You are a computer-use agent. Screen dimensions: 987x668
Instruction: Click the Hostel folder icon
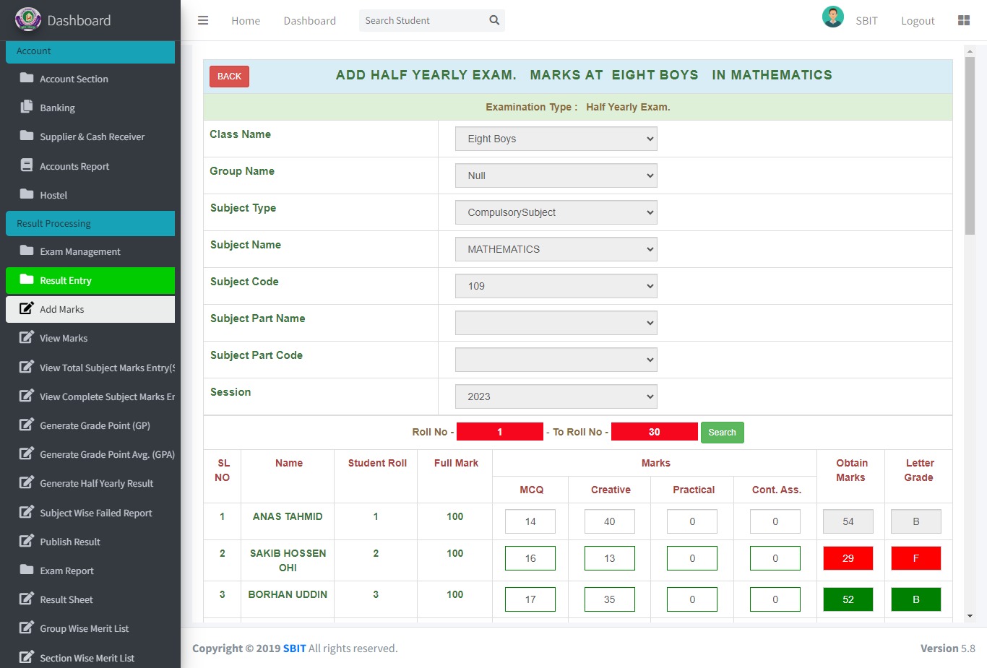tap(27, 194)
